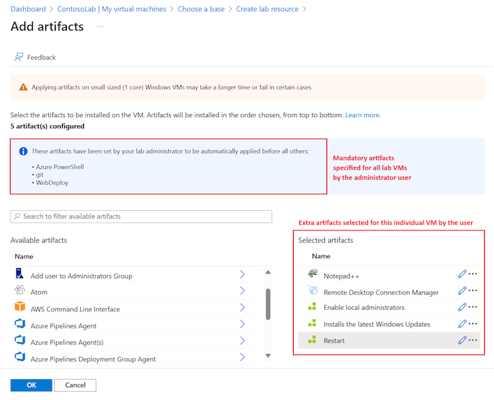The width and height of the screenshot is (494, 400).
Task: Expand the Azure Pipelines Agent chevron
Action: 242,325
